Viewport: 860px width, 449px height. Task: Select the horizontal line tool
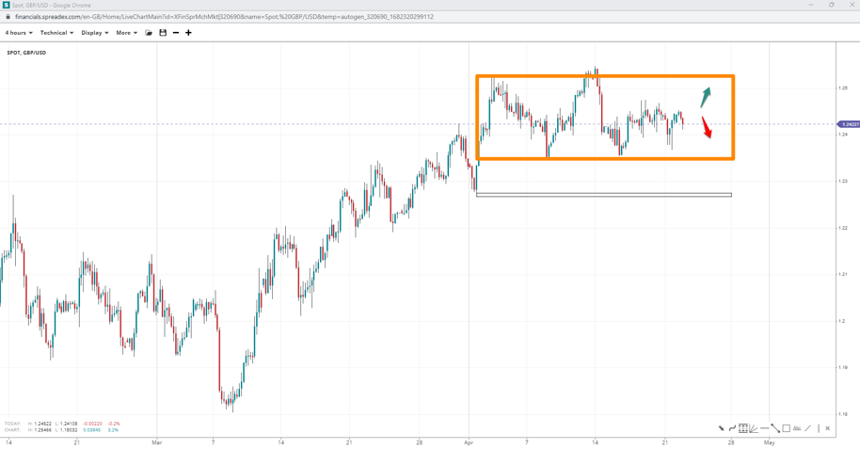coord(765,428)
